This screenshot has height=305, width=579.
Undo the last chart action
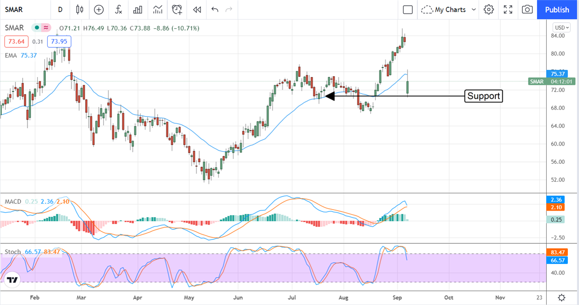215,10
